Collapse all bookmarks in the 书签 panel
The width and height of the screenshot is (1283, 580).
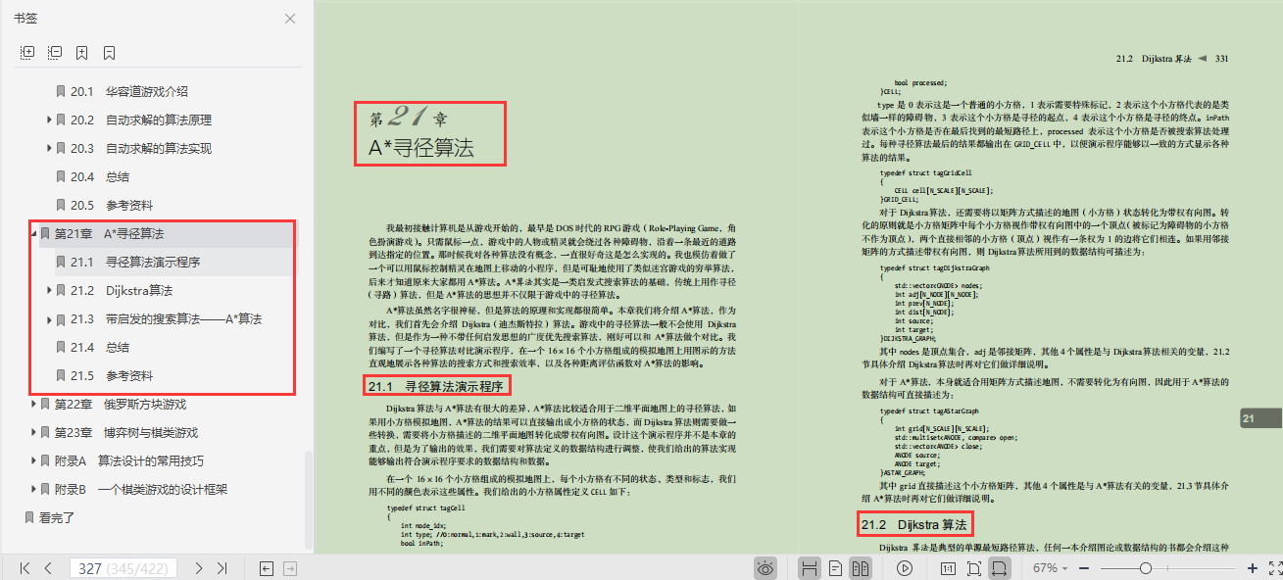(x=54, y=52)
